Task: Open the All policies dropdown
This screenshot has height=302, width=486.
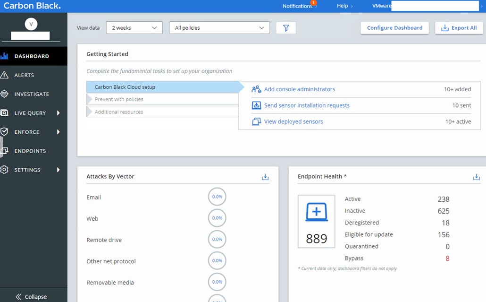Action: coord(219,28)
